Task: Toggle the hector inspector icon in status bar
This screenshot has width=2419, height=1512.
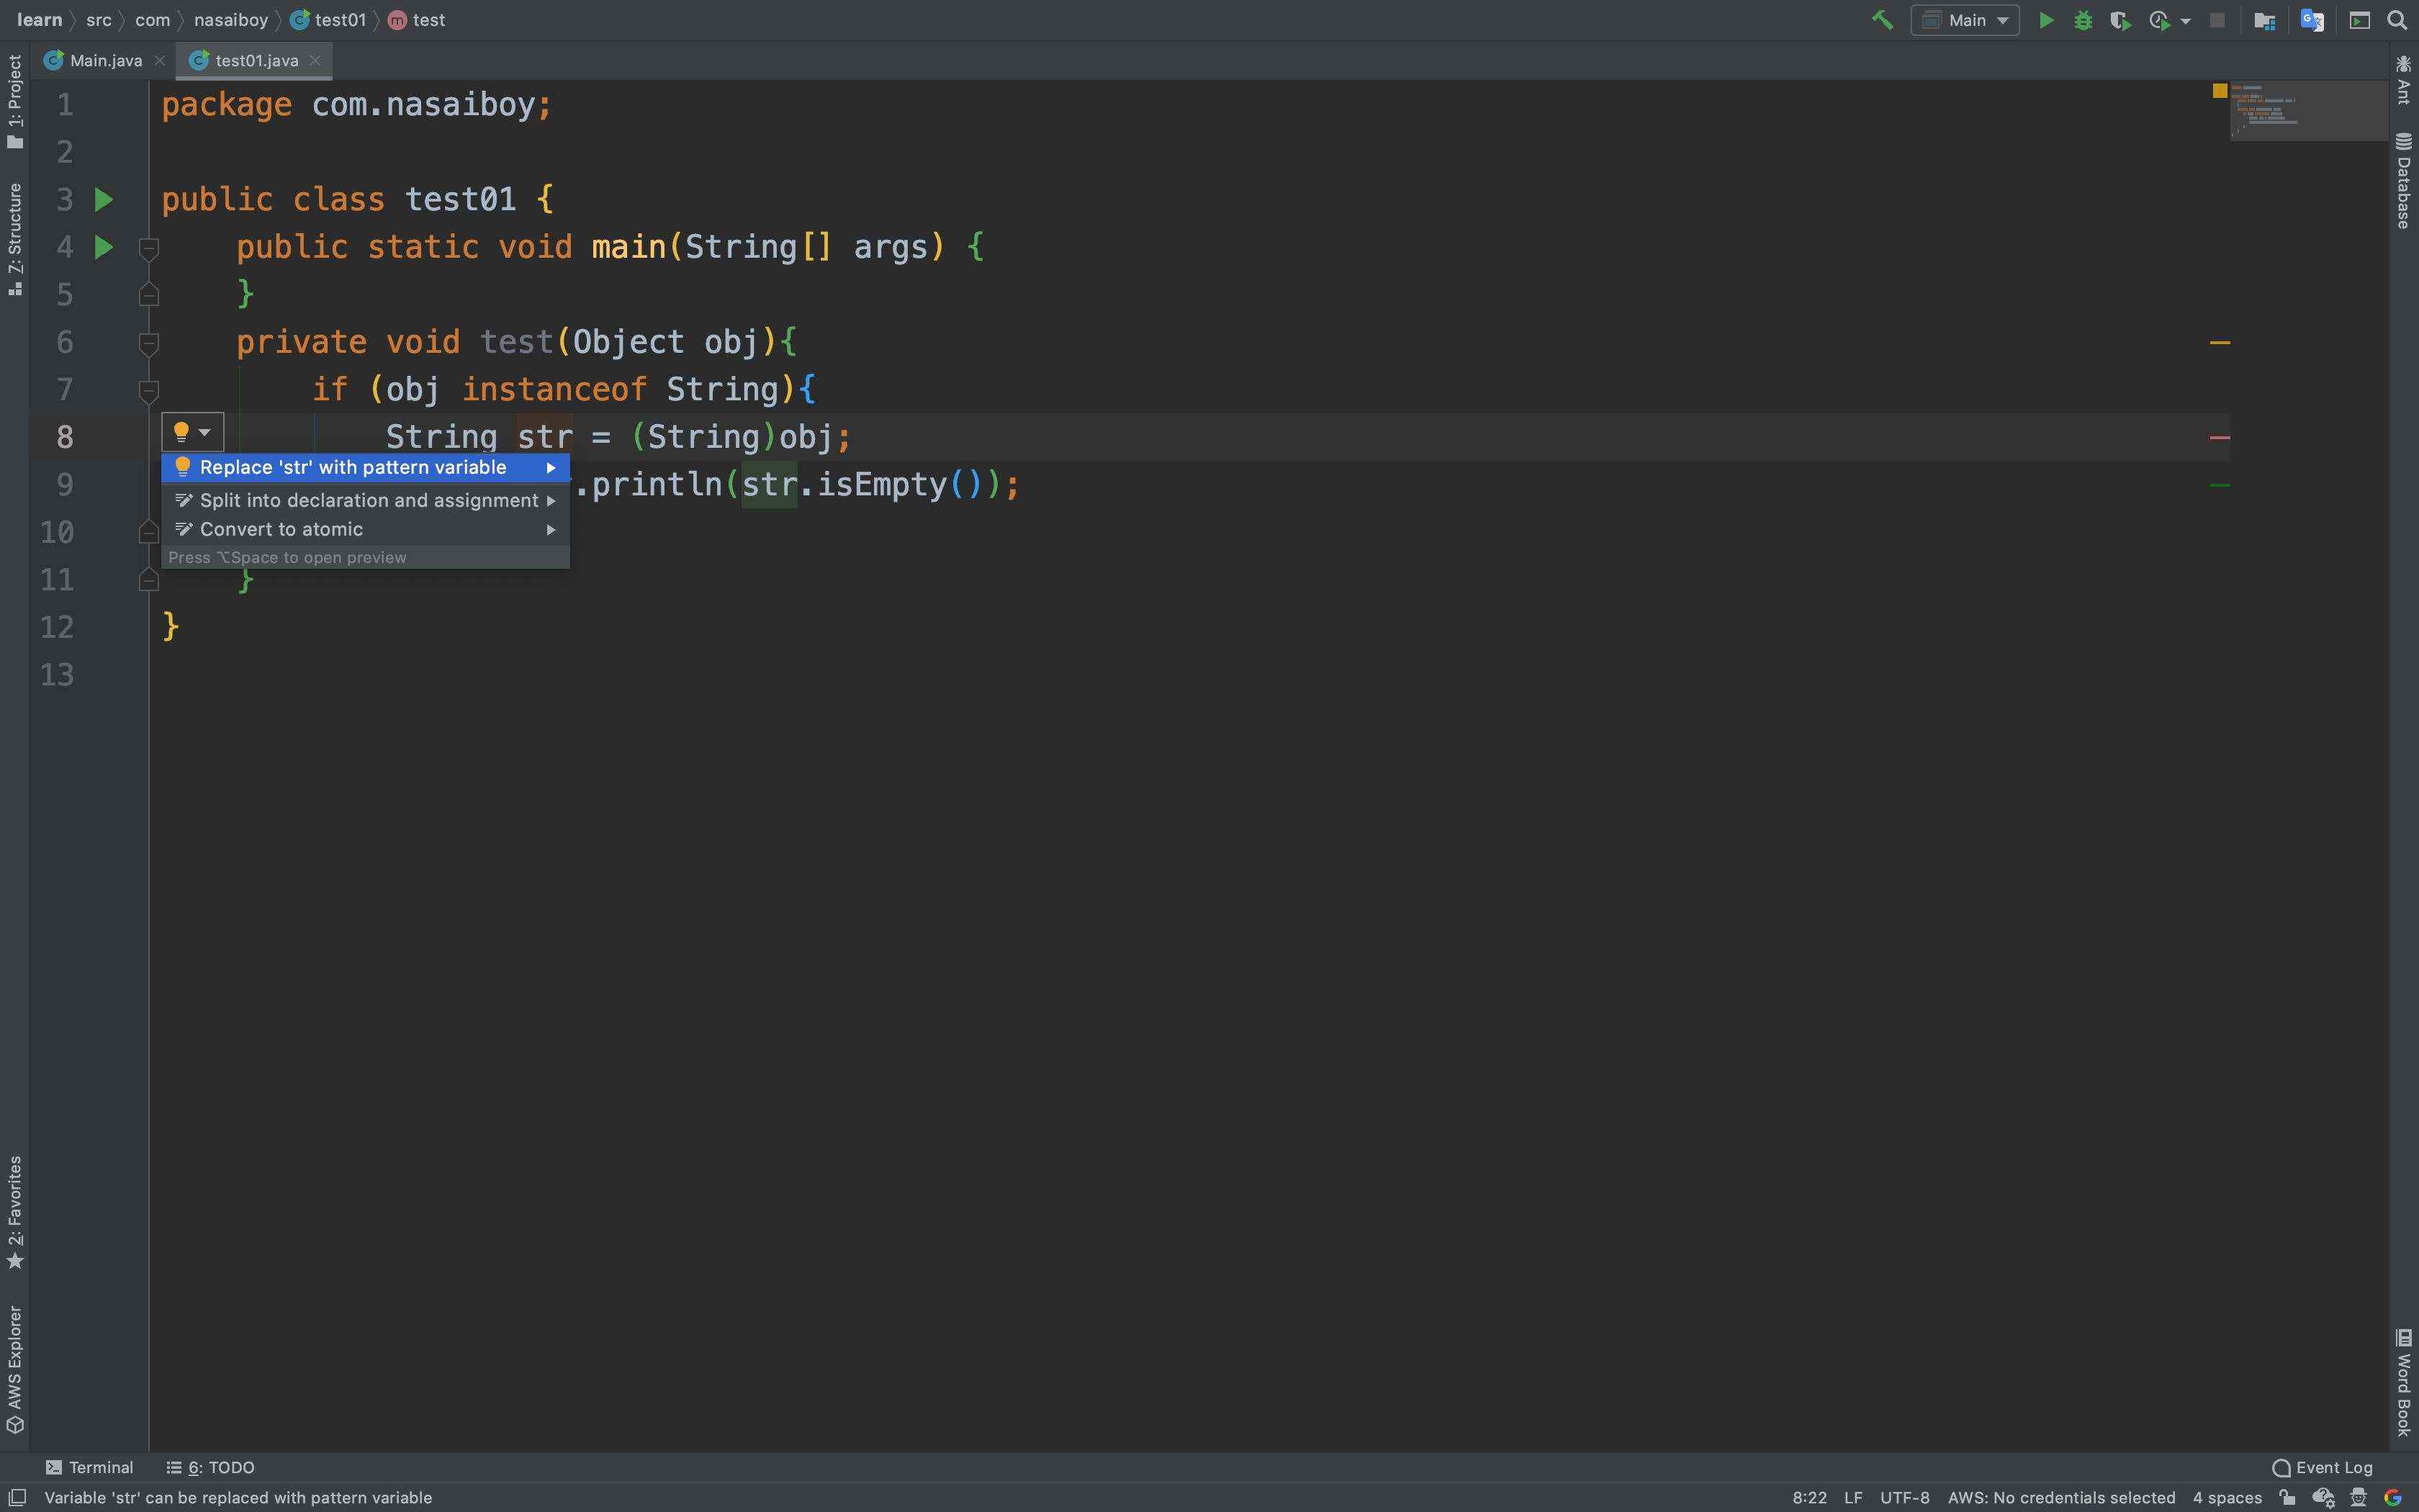Action: click(2358, 1497)
